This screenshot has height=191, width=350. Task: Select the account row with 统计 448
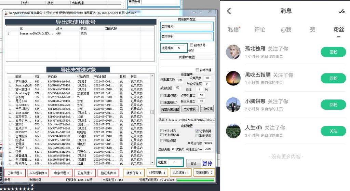tap(80, 33)
